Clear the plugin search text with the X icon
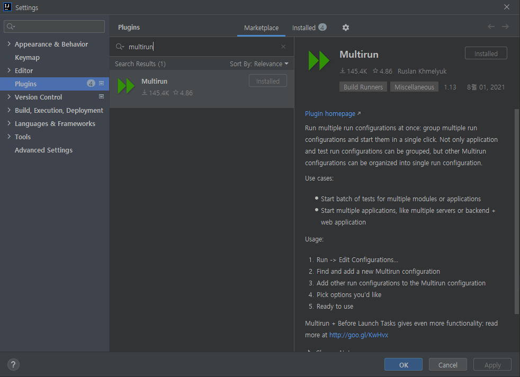 click(283, 47)
